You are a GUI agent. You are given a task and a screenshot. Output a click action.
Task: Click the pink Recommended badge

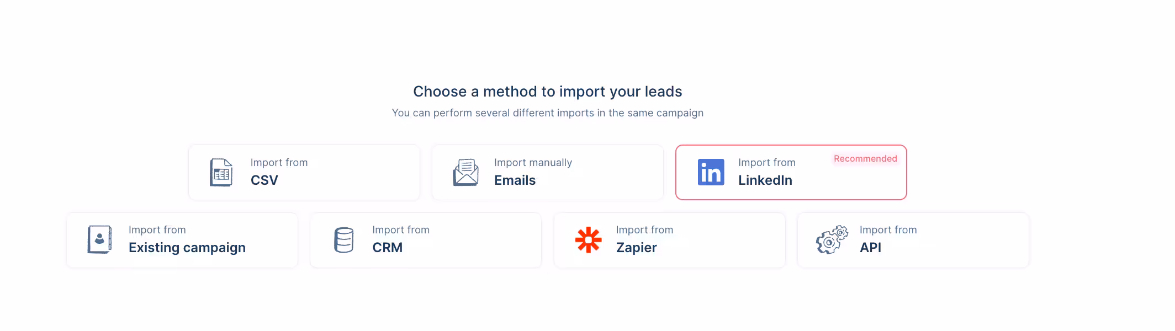(865, 159)
